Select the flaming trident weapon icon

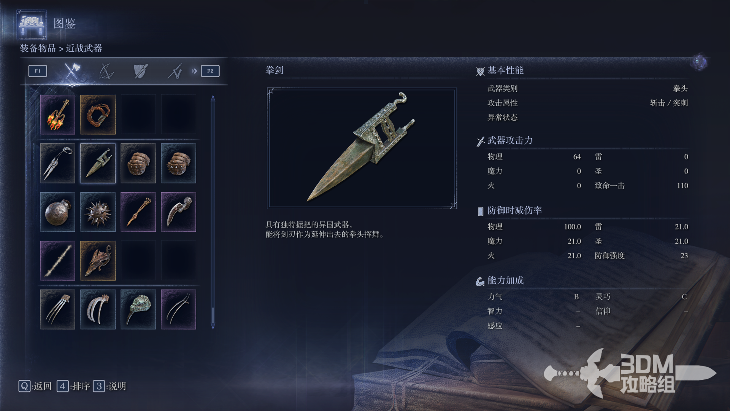point(57,115)
